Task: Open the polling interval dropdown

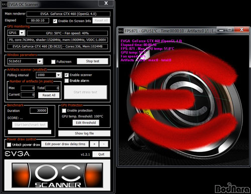Action: tap(58, 75)
